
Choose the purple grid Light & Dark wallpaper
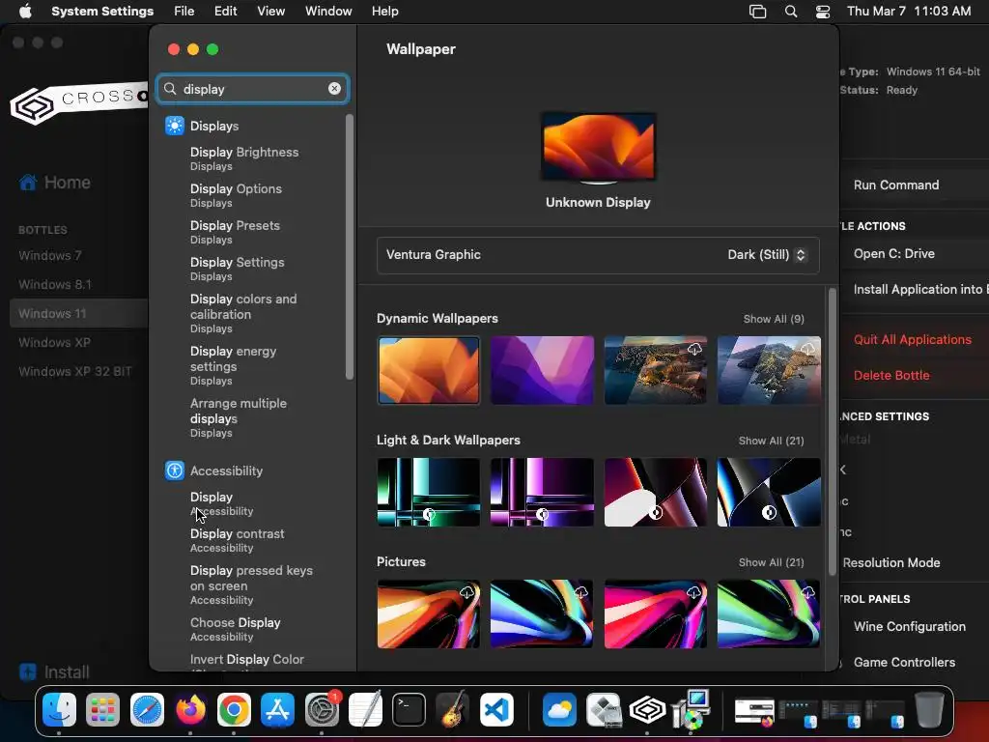[543, 492]
